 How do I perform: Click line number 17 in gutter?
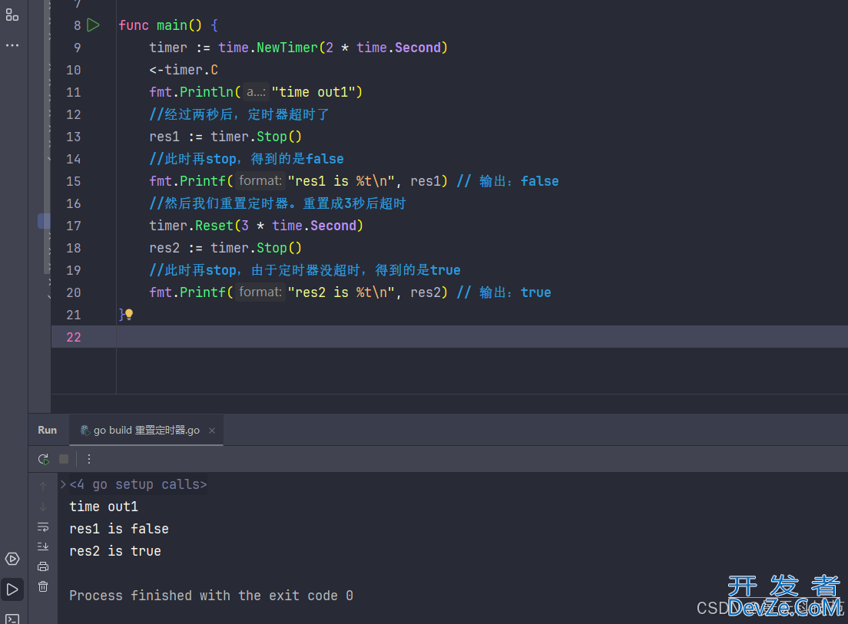(x=74, y=226)
